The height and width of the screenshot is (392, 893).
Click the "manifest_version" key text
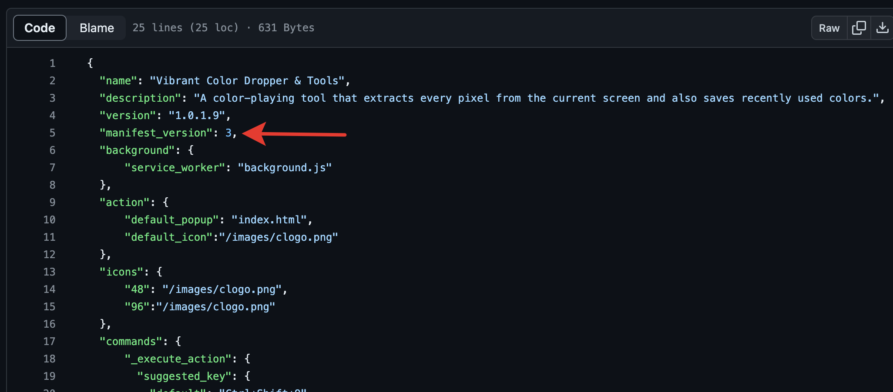tap(156, 133)
